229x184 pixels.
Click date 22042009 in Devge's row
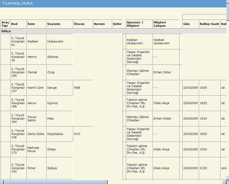point(190,88)
